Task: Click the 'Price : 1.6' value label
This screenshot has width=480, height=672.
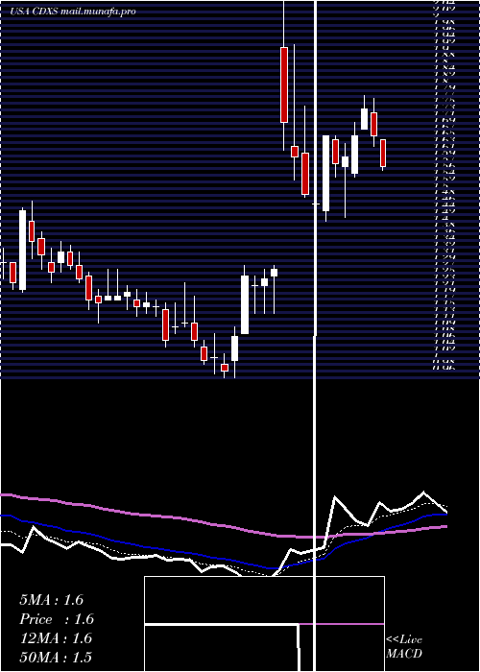Action: click(56, 619)
